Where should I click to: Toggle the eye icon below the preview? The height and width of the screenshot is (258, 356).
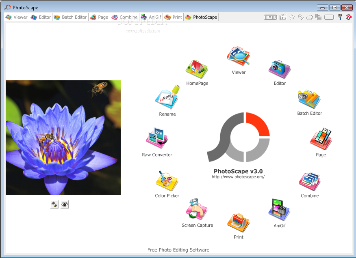[65, 204]
